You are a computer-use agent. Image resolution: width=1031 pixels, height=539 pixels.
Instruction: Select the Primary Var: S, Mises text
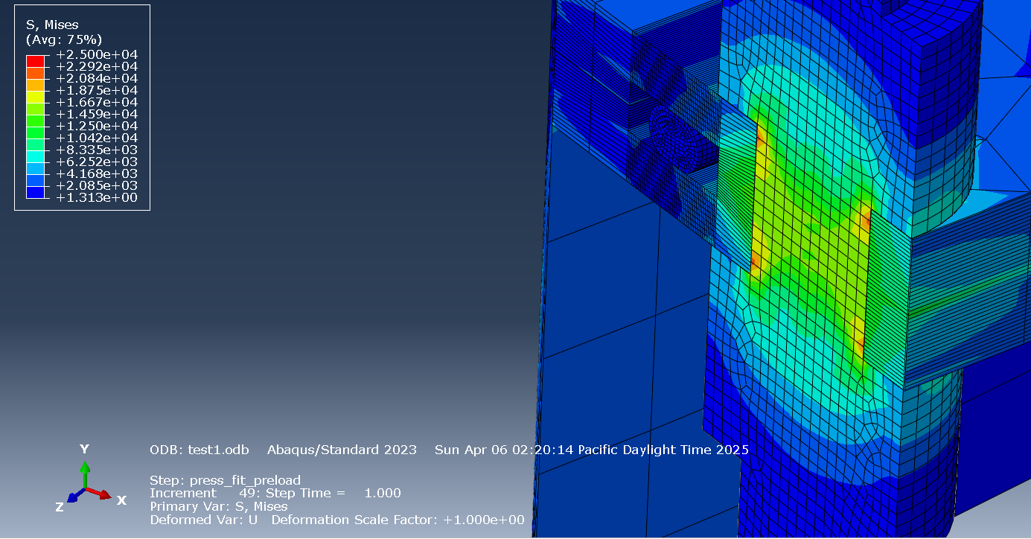click(221, 506)
